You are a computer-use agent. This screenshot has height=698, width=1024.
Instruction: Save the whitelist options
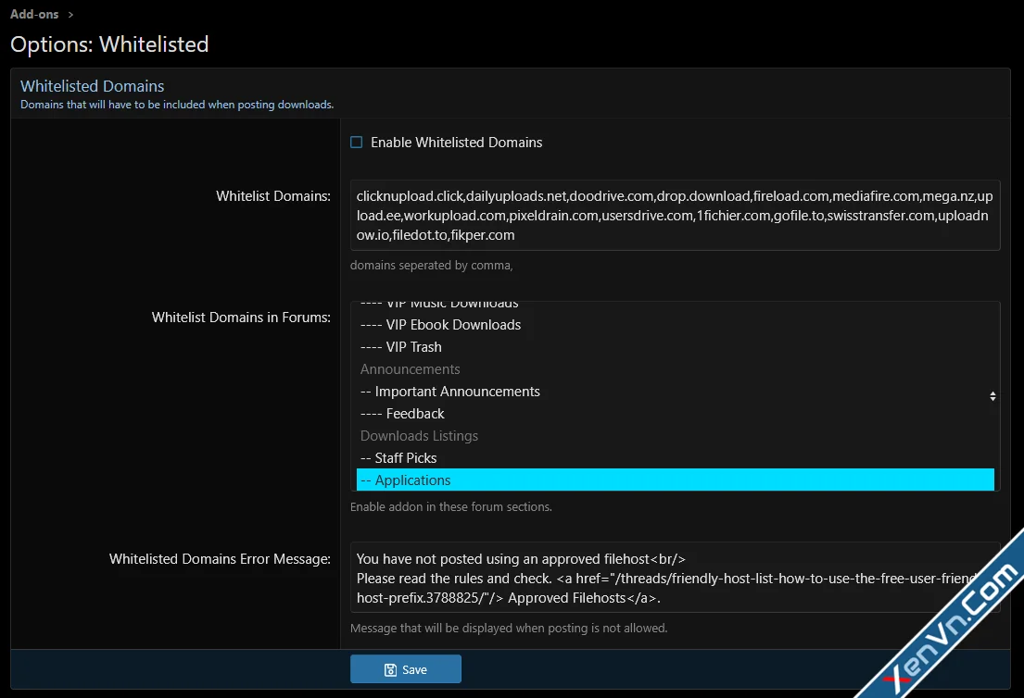pos(406,669)
